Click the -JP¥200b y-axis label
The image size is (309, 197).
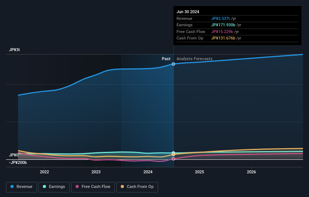(18, 162)
